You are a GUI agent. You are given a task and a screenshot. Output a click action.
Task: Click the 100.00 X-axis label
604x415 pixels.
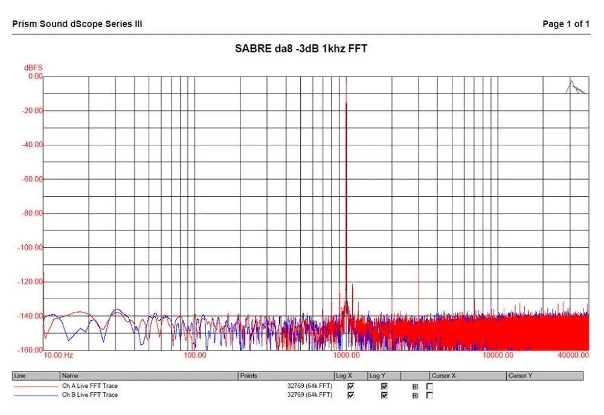[x=194, y=355]
